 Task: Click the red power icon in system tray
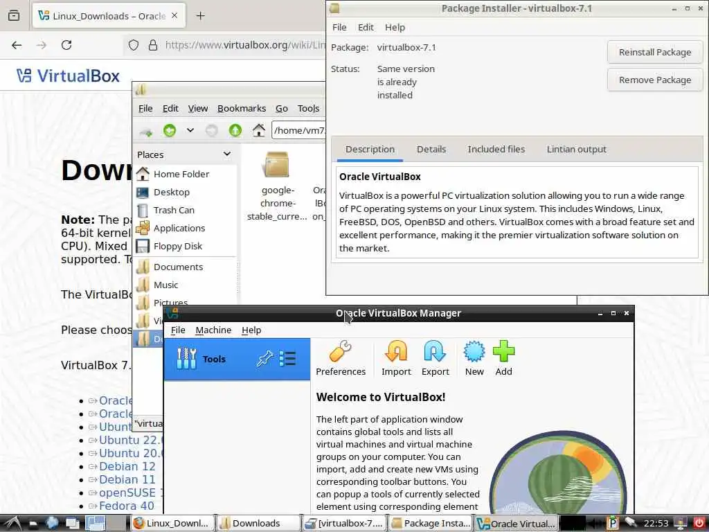click(699, 524)
